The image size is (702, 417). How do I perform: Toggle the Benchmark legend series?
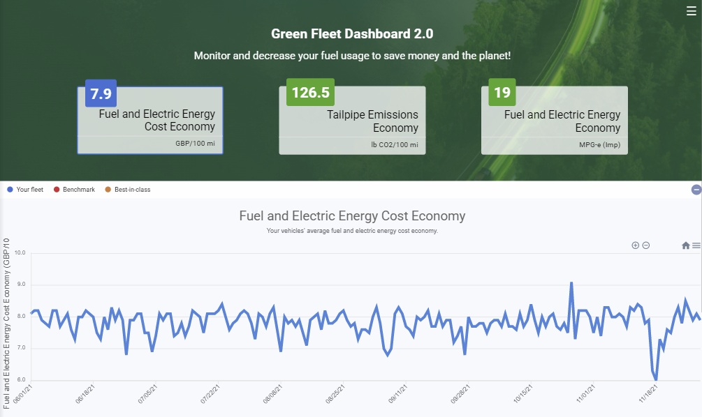(x=73, y=189)
